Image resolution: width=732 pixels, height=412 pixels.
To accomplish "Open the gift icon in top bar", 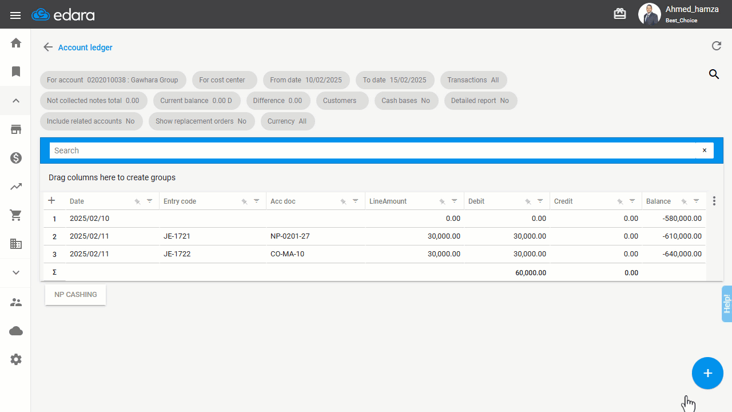I will [x=620, y=14].
